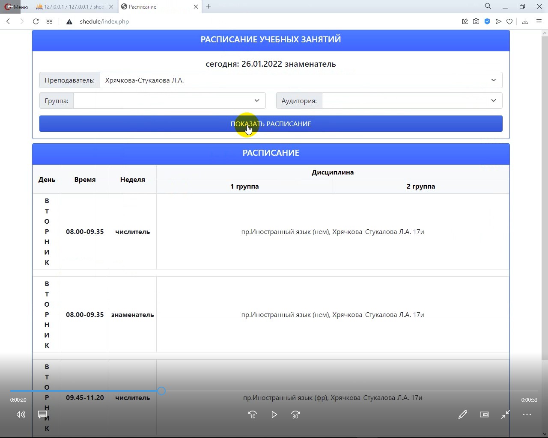Reload the schedule page
The width and height of the screenshot is (548, 438).
36,21
